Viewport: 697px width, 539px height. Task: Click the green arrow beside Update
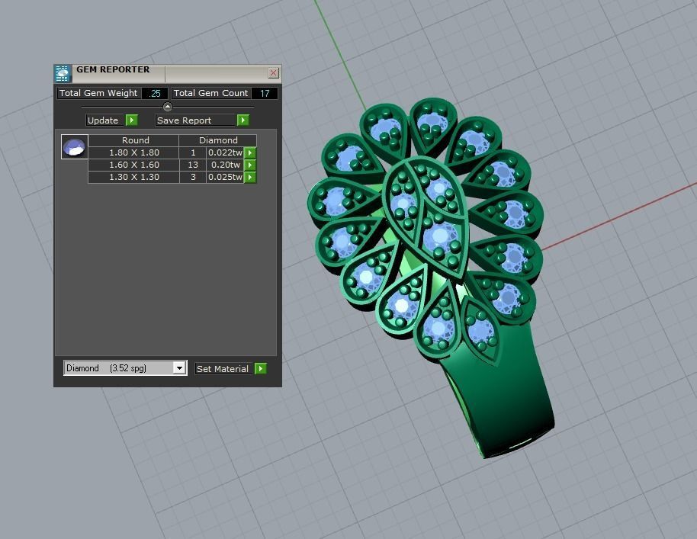tap(132, 120)
